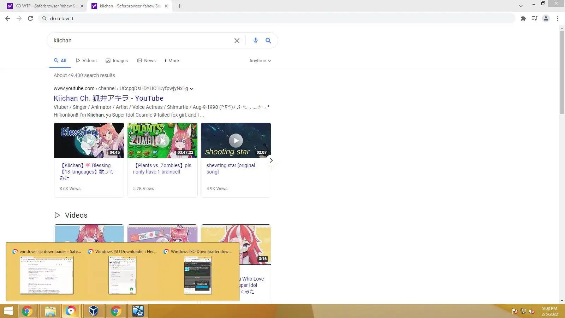Open first Chrome taskbar icon

tap(27, 311)
